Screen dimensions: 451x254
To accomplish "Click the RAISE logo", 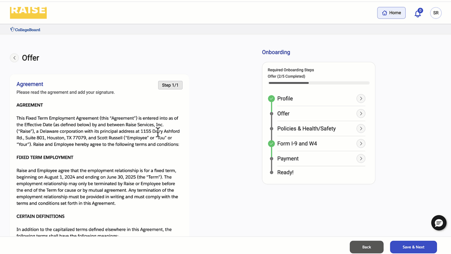I will click(x=28, y=13).
